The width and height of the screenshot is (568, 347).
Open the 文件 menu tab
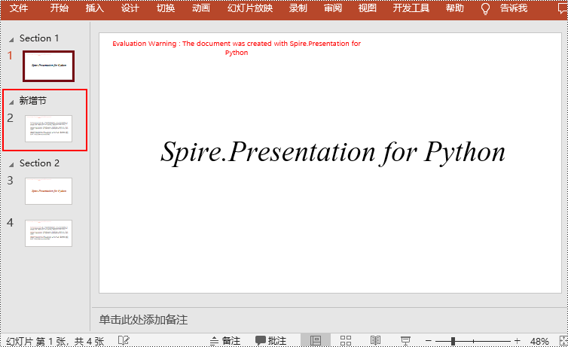pos(19,8)
